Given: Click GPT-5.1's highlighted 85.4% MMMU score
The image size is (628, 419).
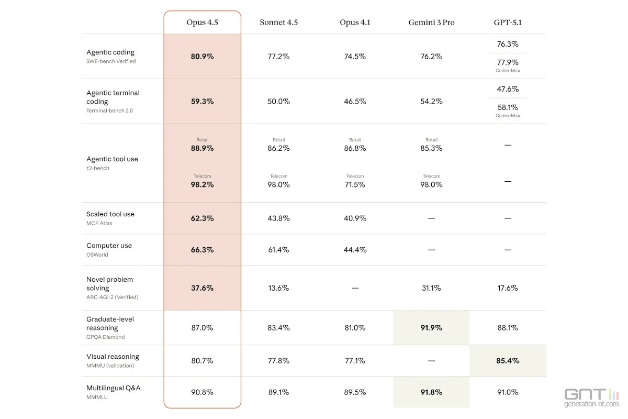Looking at the screenshot, I should pyautogui.click(x=508, y=361).
